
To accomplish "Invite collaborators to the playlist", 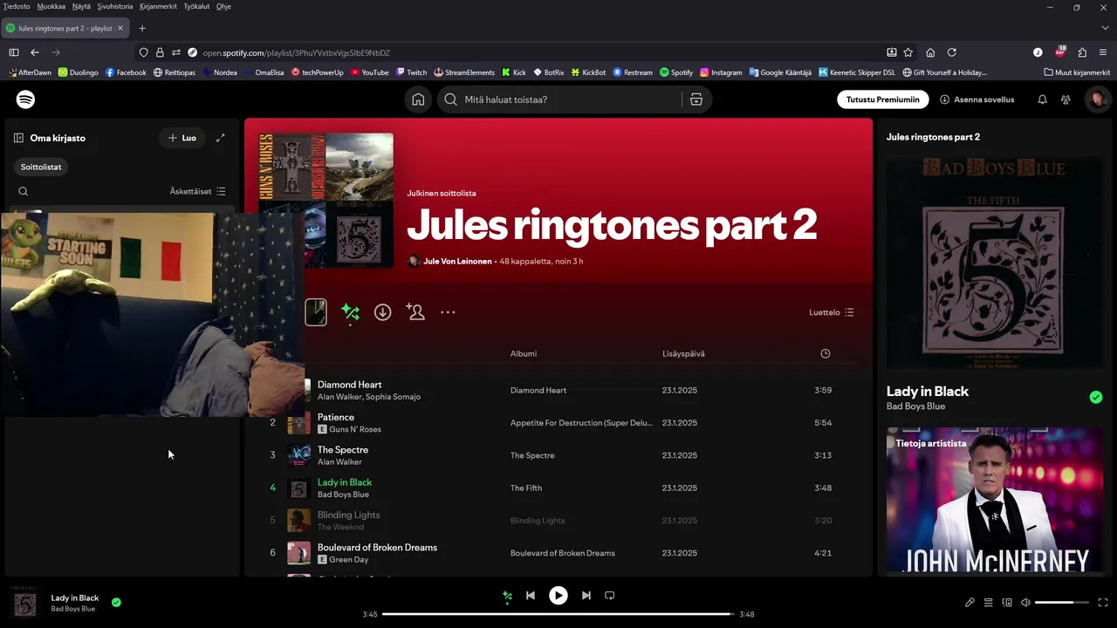I will [x=415, y=312].
